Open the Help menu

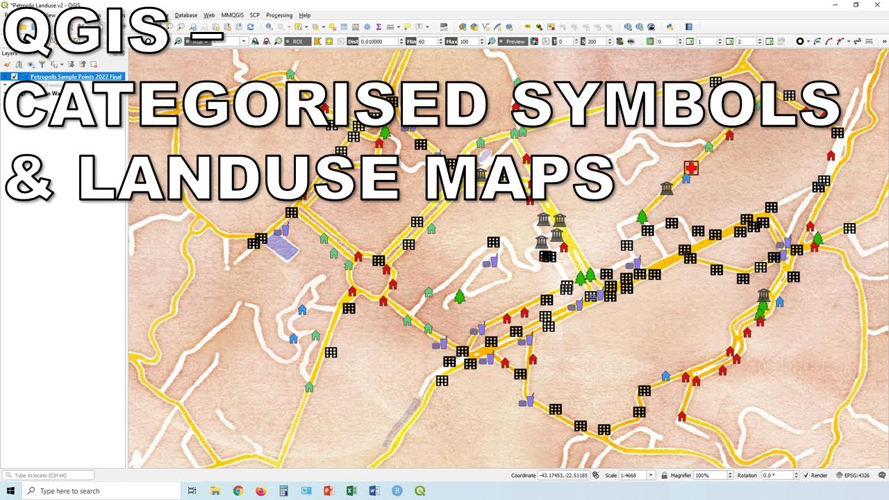pos(305,15)
